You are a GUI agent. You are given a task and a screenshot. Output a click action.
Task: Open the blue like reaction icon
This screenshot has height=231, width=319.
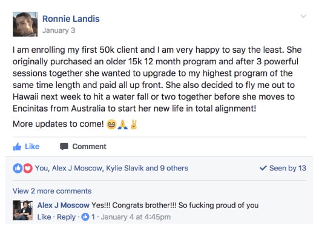pyautogui.click(x=18, y=169)
